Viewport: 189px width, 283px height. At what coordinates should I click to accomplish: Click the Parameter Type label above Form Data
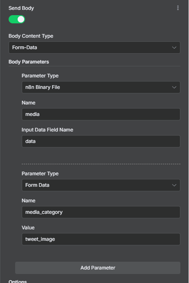40,174
